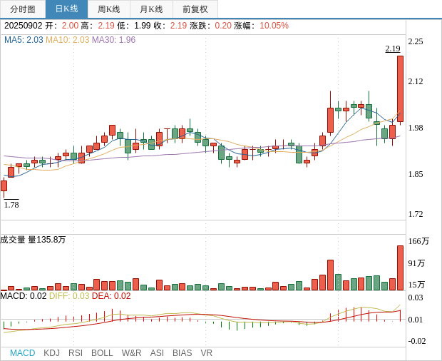Click the first red candlestick above the 1.78 label
Viewport: 442px width, 361px height.
coord(4,186)
